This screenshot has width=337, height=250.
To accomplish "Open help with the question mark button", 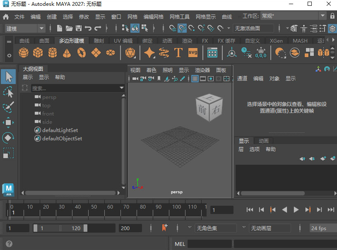I will coord(9,244).
